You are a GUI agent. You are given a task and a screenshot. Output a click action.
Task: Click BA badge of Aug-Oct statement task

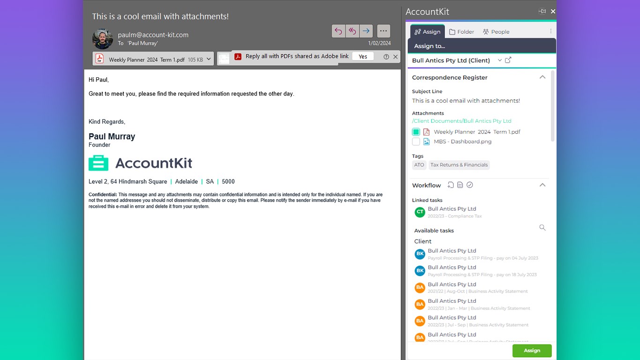(420, 287)
